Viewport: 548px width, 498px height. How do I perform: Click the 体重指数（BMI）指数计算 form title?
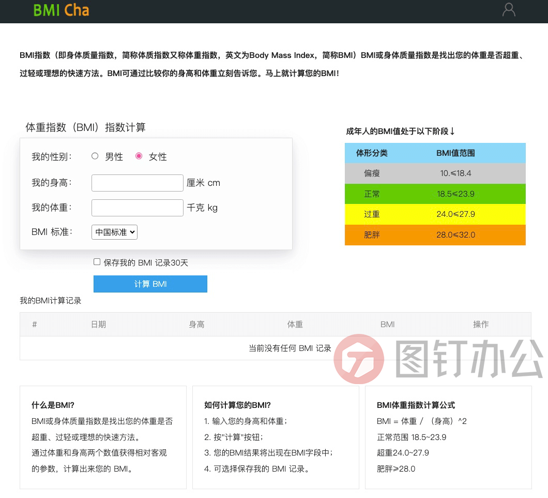pyautogui.click(x=86, y=127)
